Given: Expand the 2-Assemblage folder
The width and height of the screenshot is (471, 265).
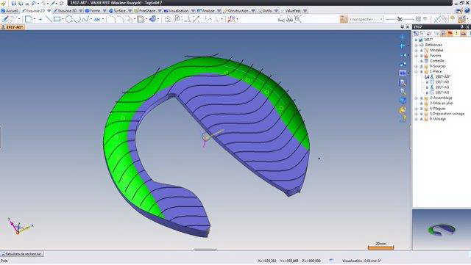Looking at the screenshot, I should pos(416,98).
